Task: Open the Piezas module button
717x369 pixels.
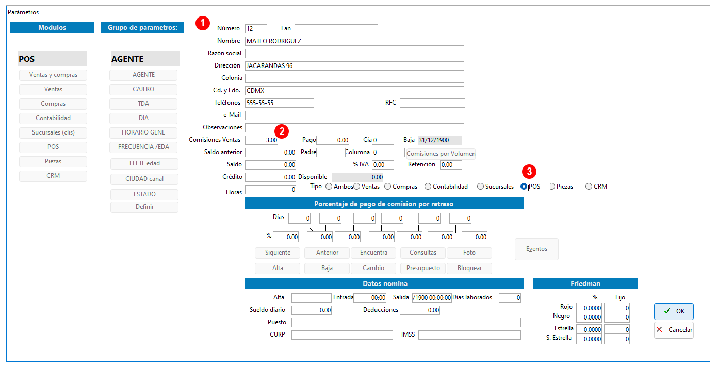Action: (53, 162)
